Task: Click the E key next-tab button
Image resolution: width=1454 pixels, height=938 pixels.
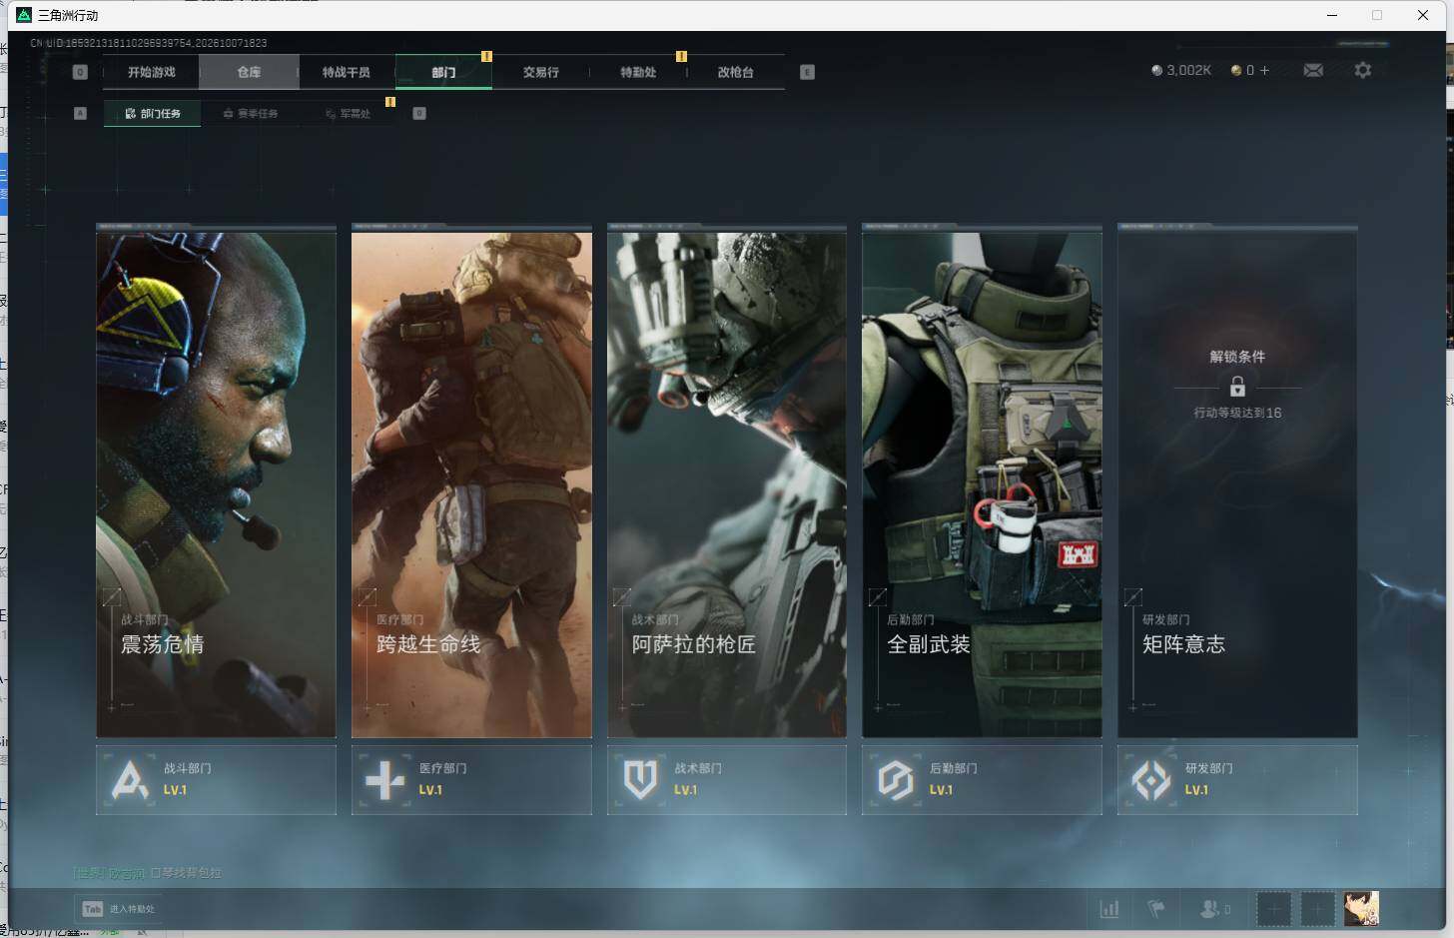Action: click(807, 72)
